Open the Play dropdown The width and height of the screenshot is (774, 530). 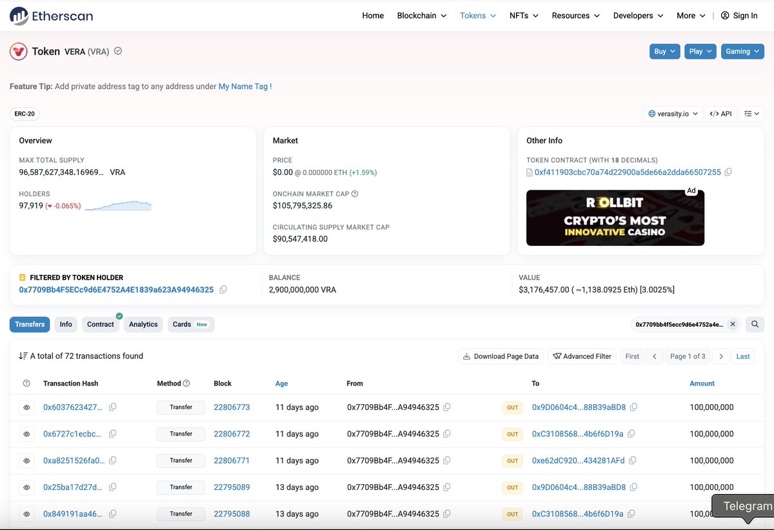[x=700, y=52]
